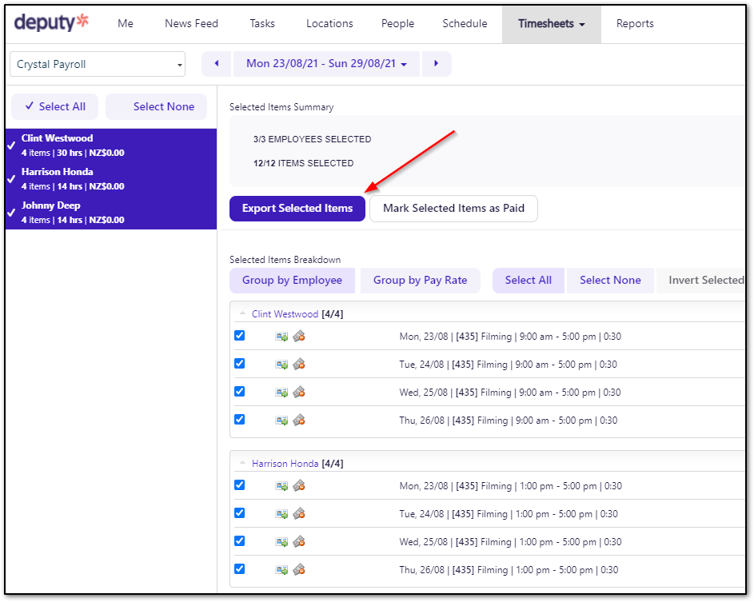Viewport: 754px width, 602px height.
Task: Click unpaid money icon on Harrison's Thu 26/08 row
Action: (299, 570)
